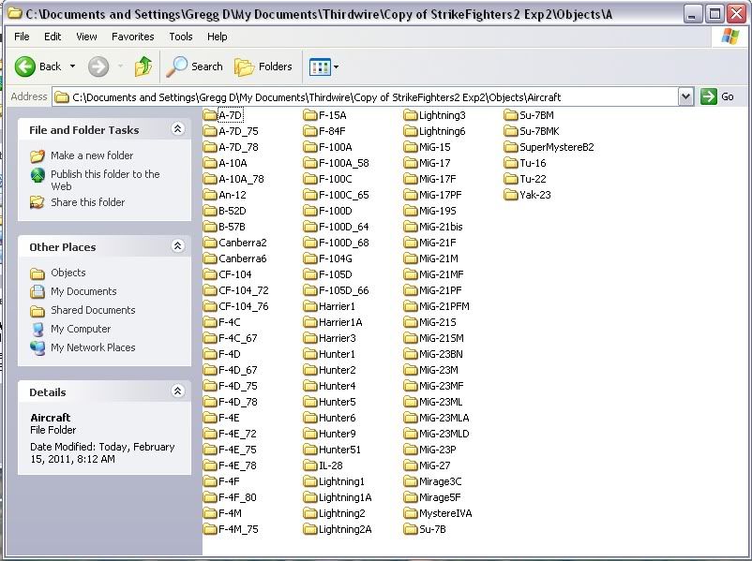Select the MiG-21bis folder icon
Viewport: 752px width, 561px height.
tap(410, 227)
